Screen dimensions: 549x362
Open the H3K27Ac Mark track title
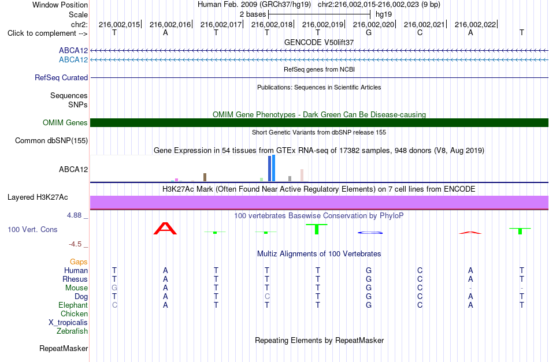319,189
